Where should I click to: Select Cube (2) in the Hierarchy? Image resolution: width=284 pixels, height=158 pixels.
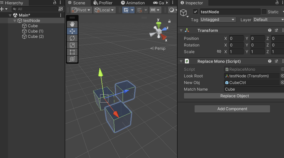click(x=36, y=37)
